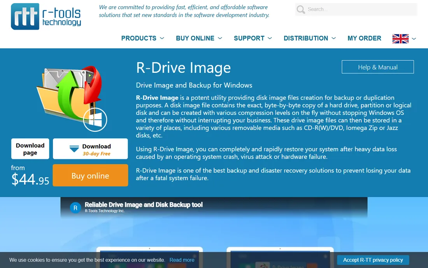Screen dimensions: 428x268
Task: Click the orange Buy online button
Action: click(90, 175)
